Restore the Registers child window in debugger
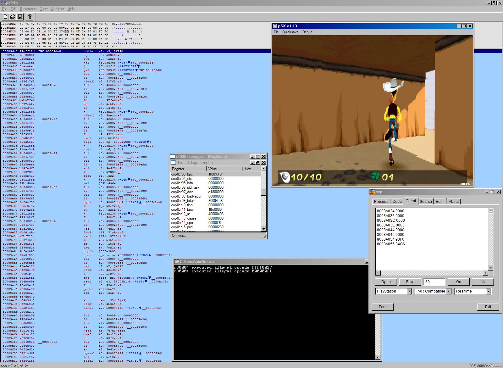Image resolution: width=503 pixels, height=368 pixels. tap(257, 163)
